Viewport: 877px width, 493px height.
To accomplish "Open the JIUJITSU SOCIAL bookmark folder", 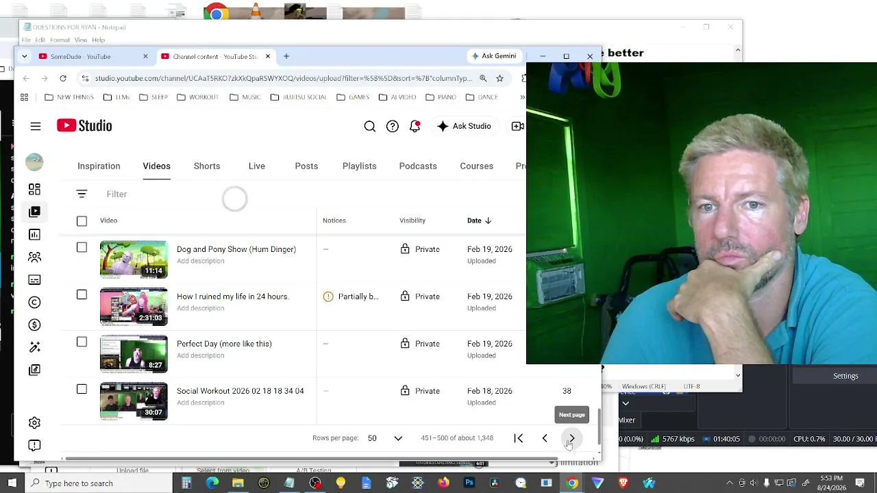I will pyautogui.click(x=298, y=97).
